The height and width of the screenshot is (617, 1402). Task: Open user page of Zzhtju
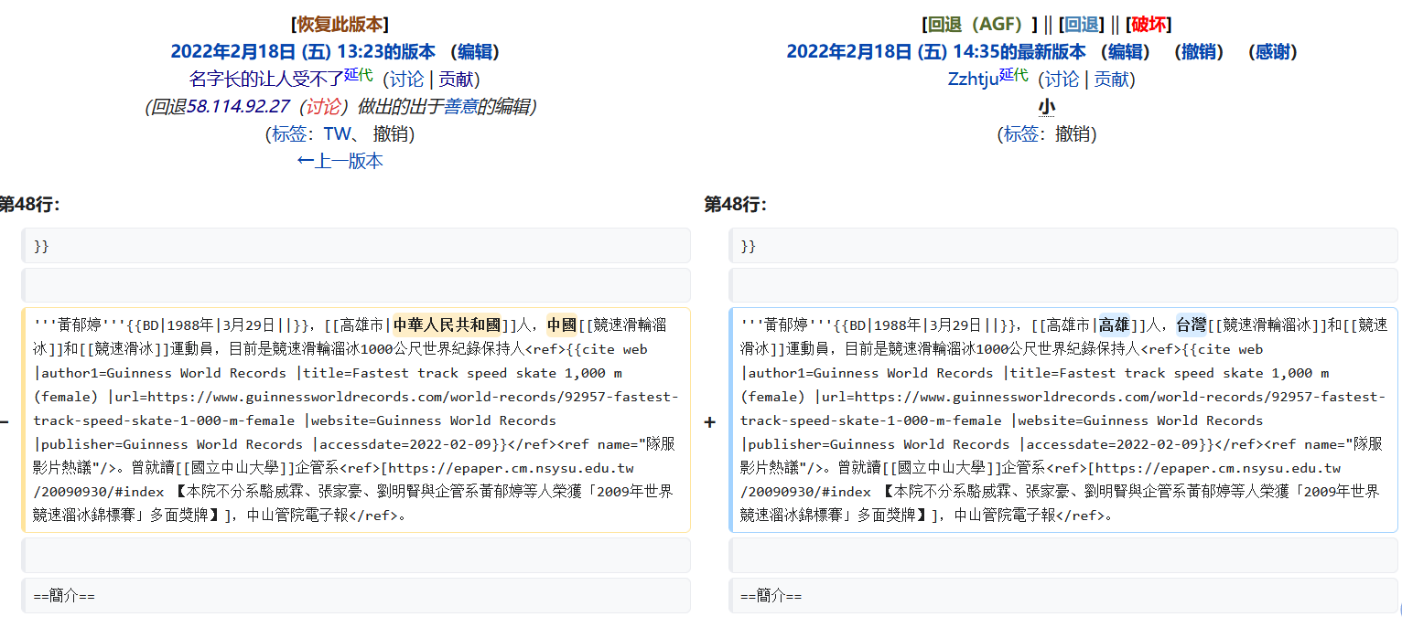point(973,79)
